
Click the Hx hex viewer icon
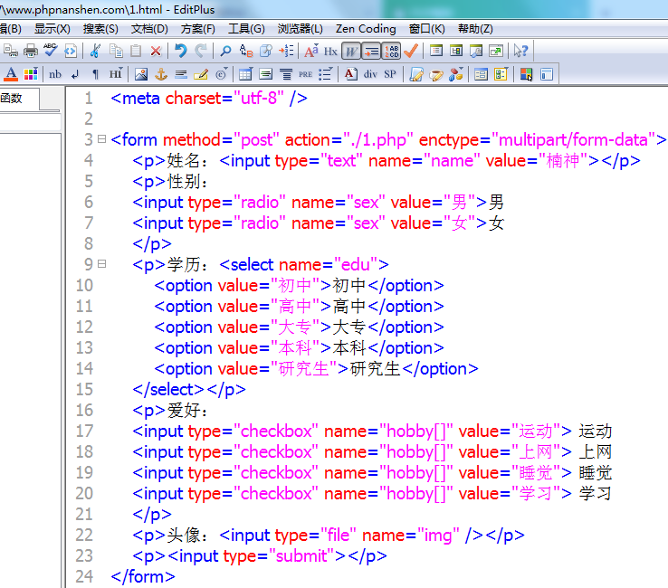point(330,51)
